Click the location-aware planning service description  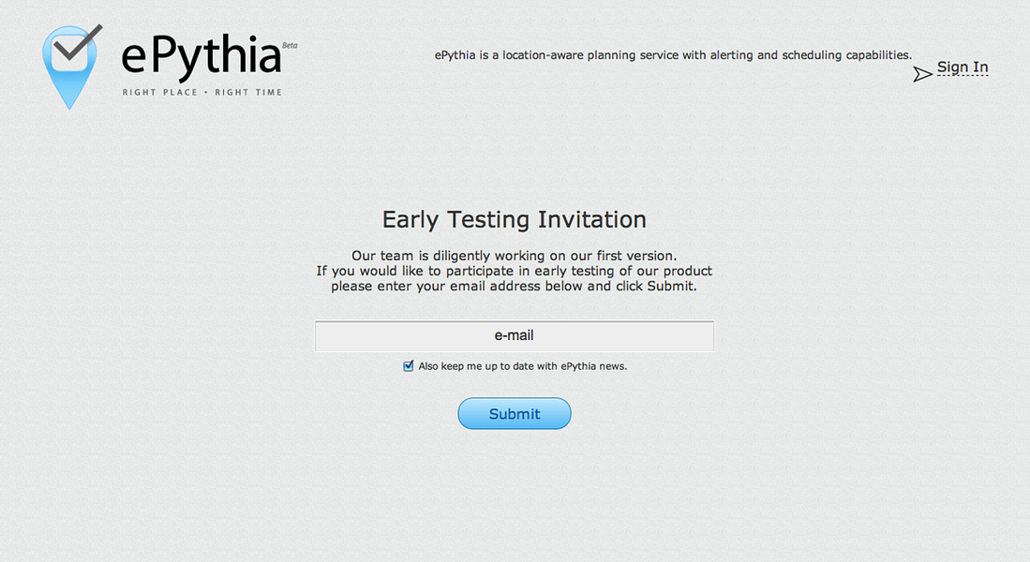[673, 54]
